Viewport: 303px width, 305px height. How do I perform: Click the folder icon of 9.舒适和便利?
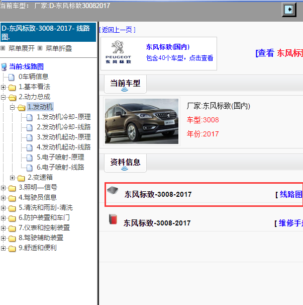[12, 249]
